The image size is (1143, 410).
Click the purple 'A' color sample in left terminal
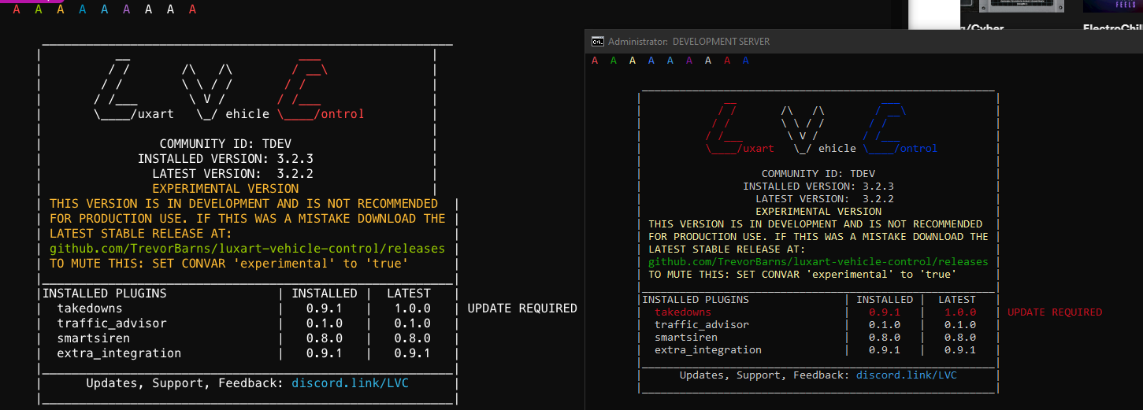coord(127,9)
